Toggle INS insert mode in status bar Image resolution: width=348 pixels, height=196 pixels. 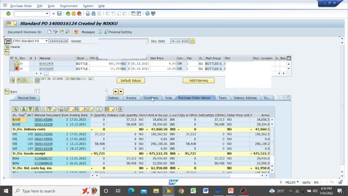pyautogui.click(x=316, y=182)
